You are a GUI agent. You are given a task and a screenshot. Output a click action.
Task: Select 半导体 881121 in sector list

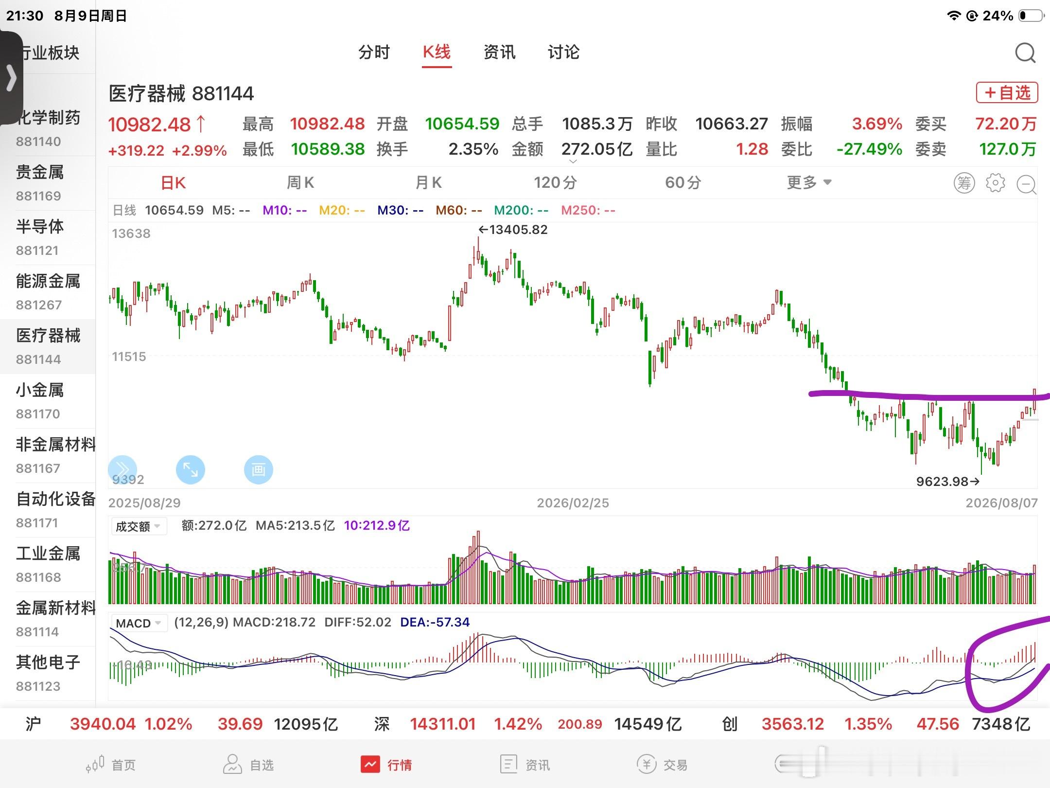click(48, 237)
